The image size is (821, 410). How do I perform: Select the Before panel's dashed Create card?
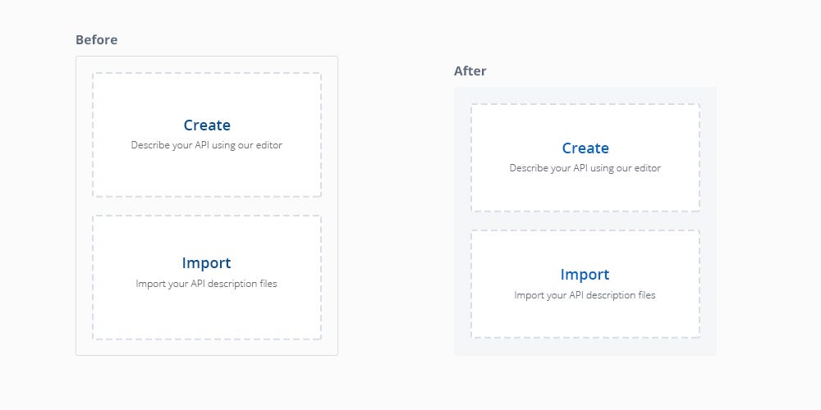pos(207,135)
